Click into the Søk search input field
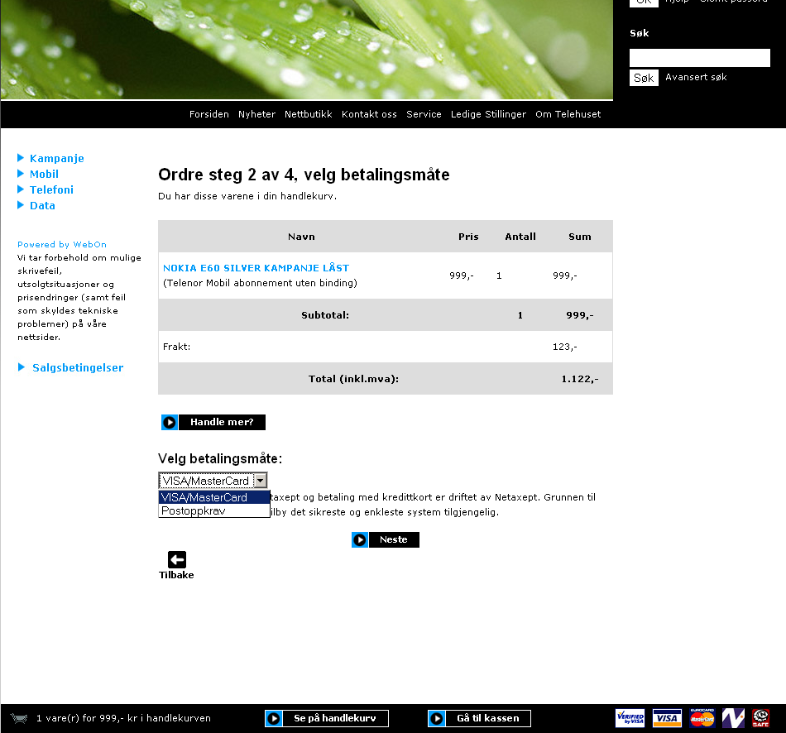 point(699,58)
